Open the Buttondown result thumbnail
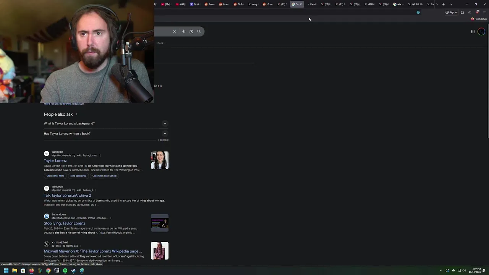Viewport: 489px width, 275px height. 160,223
